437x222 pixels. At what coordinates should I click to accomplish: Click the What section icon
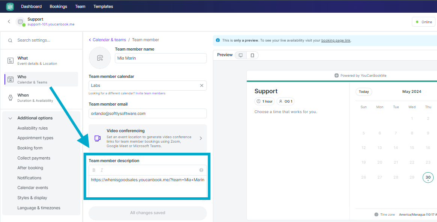pyautogui.click(x=10, y=61)
